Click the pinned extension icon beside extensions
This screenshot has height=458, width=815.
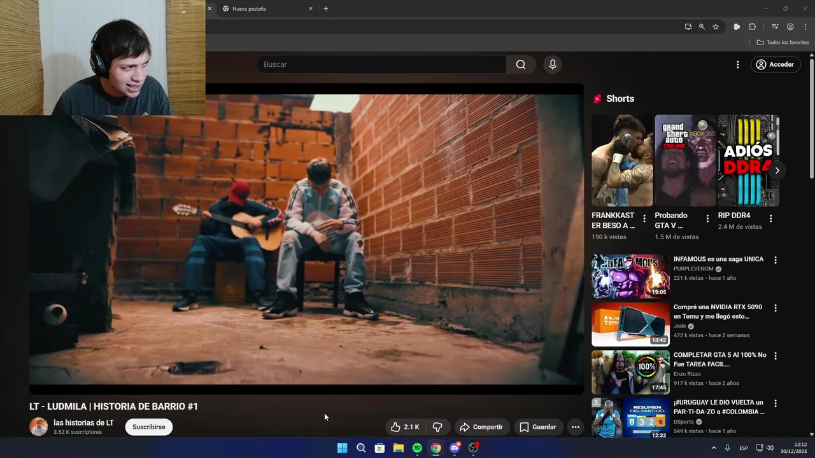coord(737,27)
